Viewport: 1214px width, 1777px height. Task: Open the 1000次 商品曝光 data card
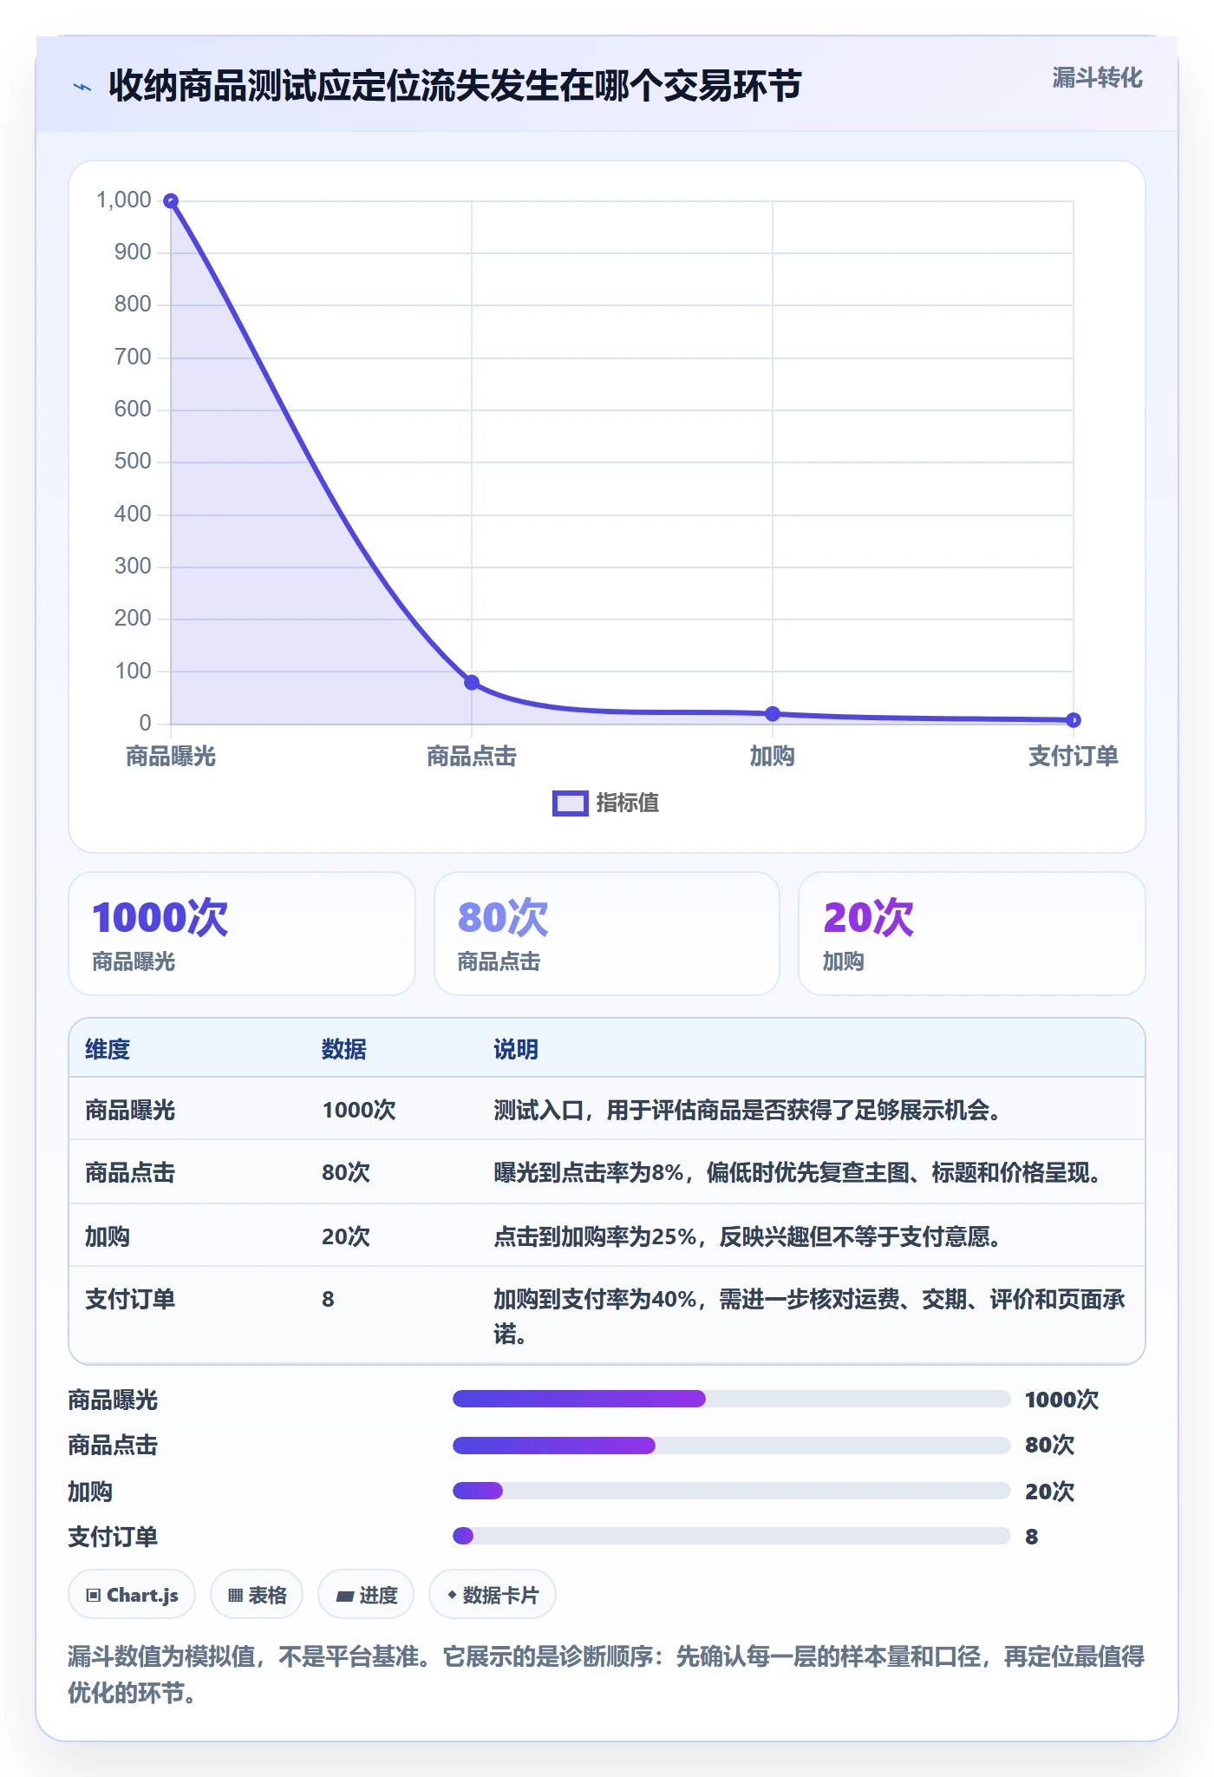[x=242, y=934]
